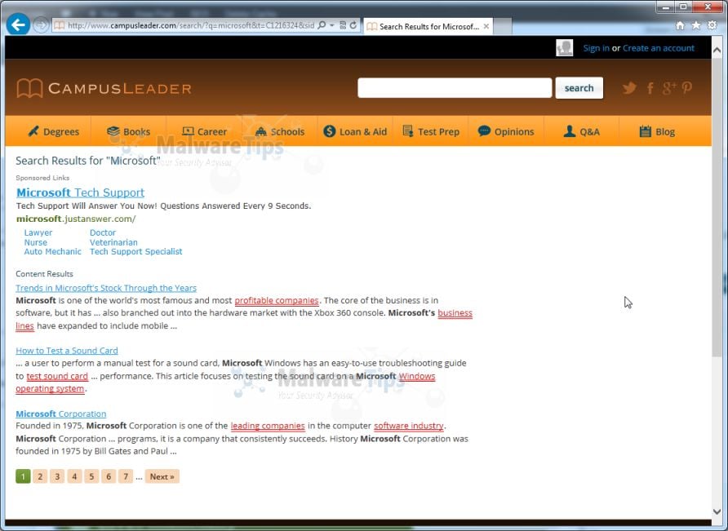
Task: Click the search magnifier in address bar
Action: 322,25
